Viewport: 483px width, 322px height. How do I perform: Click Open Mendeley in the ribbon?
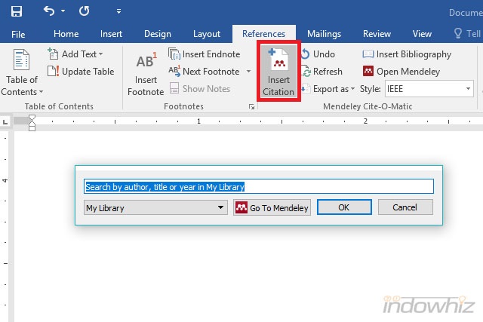pyautogui.click(x=401, y=72)
